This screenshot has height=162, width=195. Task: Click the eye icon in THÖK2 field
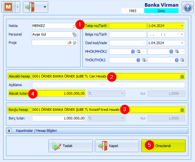(182, 60)
